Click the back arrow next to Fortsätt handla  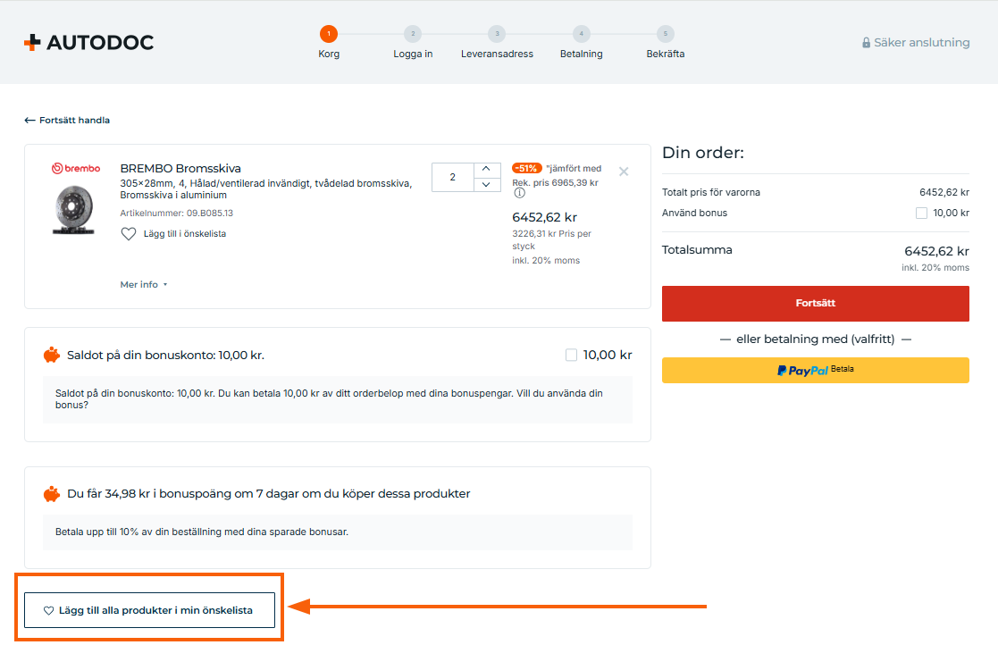(x=29, y=120)
